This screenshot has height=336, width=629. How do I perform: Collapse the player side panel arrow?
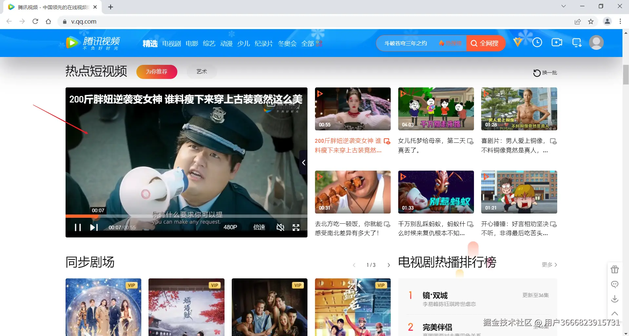tap(304, 162)
